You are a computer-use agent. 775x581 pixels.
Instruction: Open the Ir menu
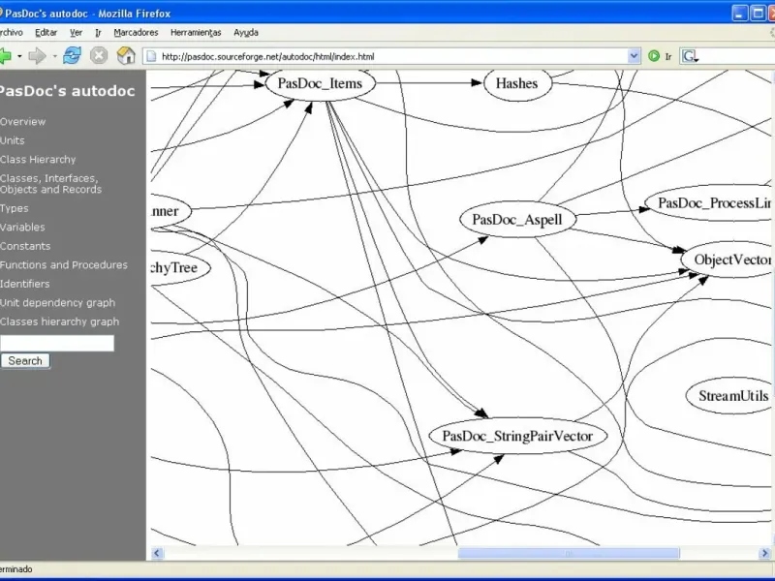(x=98, y=33)
